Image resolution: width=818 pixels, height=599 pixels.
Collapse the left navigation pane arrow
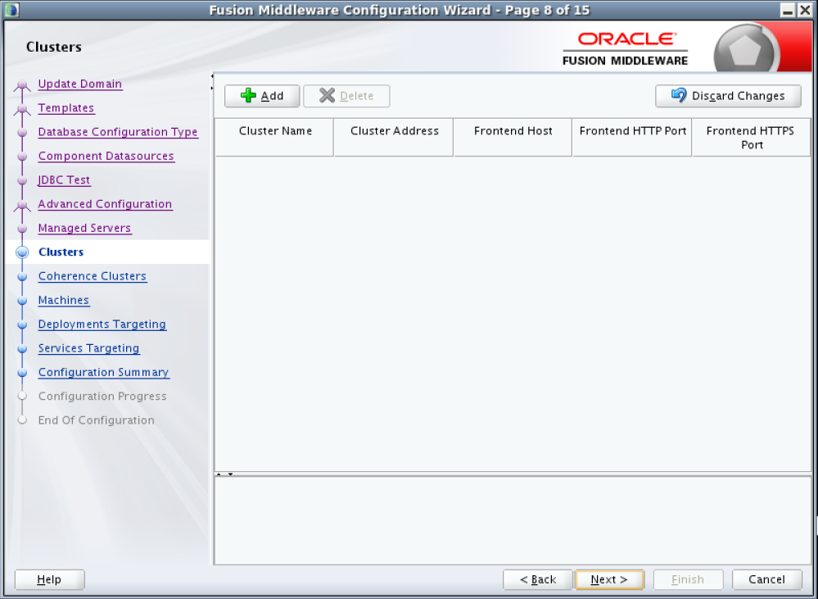click(212, 77)
